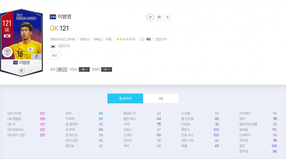Click the 몸싸움 value 115
This screenshot has width=286, height=159.
[274, 129]
